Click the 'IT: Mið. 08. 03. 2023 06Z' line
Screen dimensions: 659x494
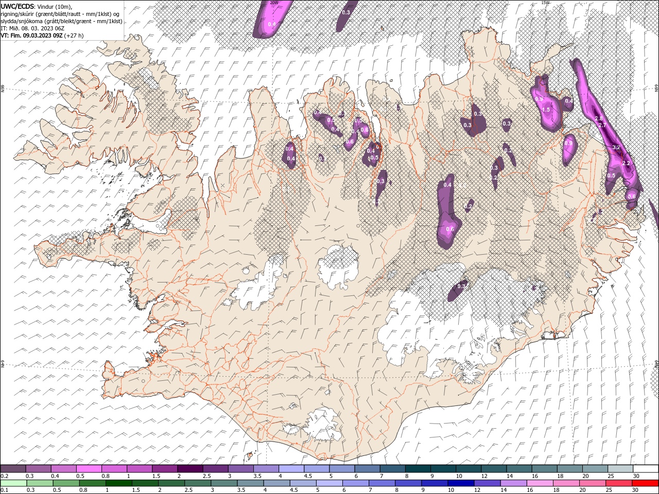pyautogui.click(x=32, y=28)
